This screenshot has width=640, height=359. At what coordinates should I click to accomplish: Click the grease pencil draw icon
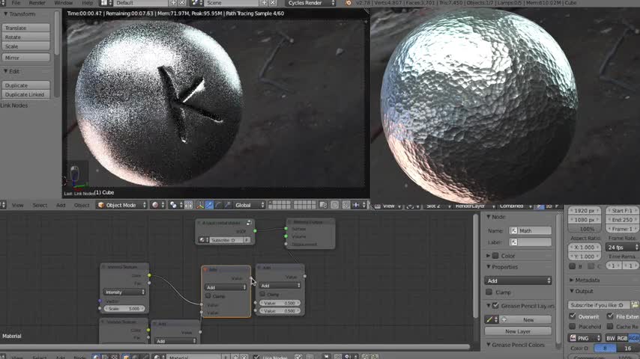(489, 319)
